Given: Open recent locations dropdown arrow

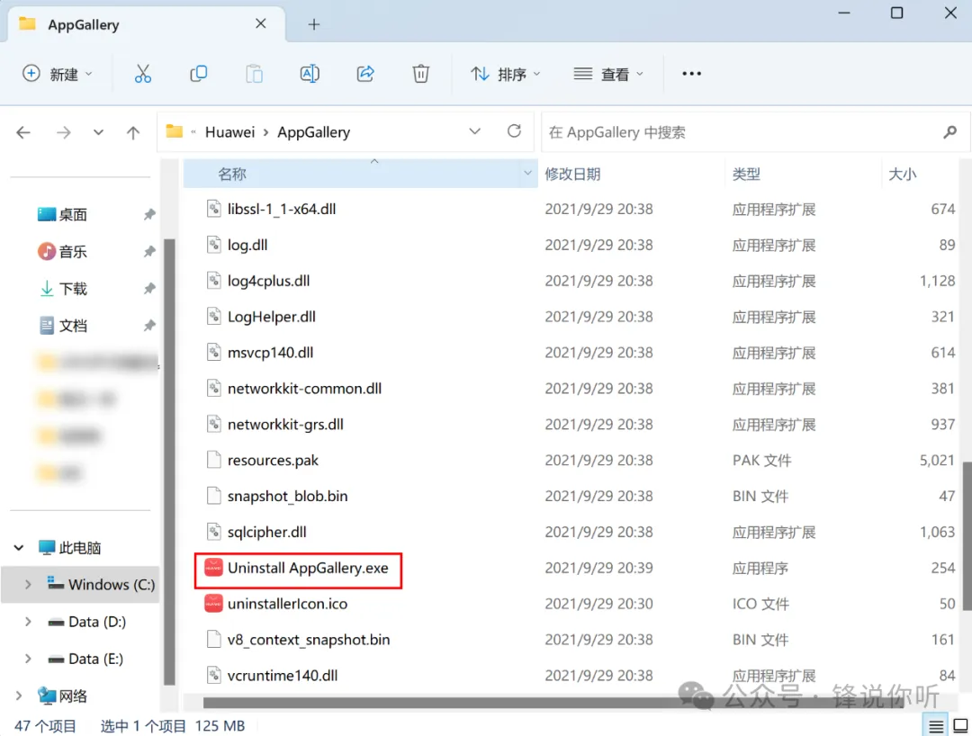Looking at the screenshot, I should pos(99,132).
